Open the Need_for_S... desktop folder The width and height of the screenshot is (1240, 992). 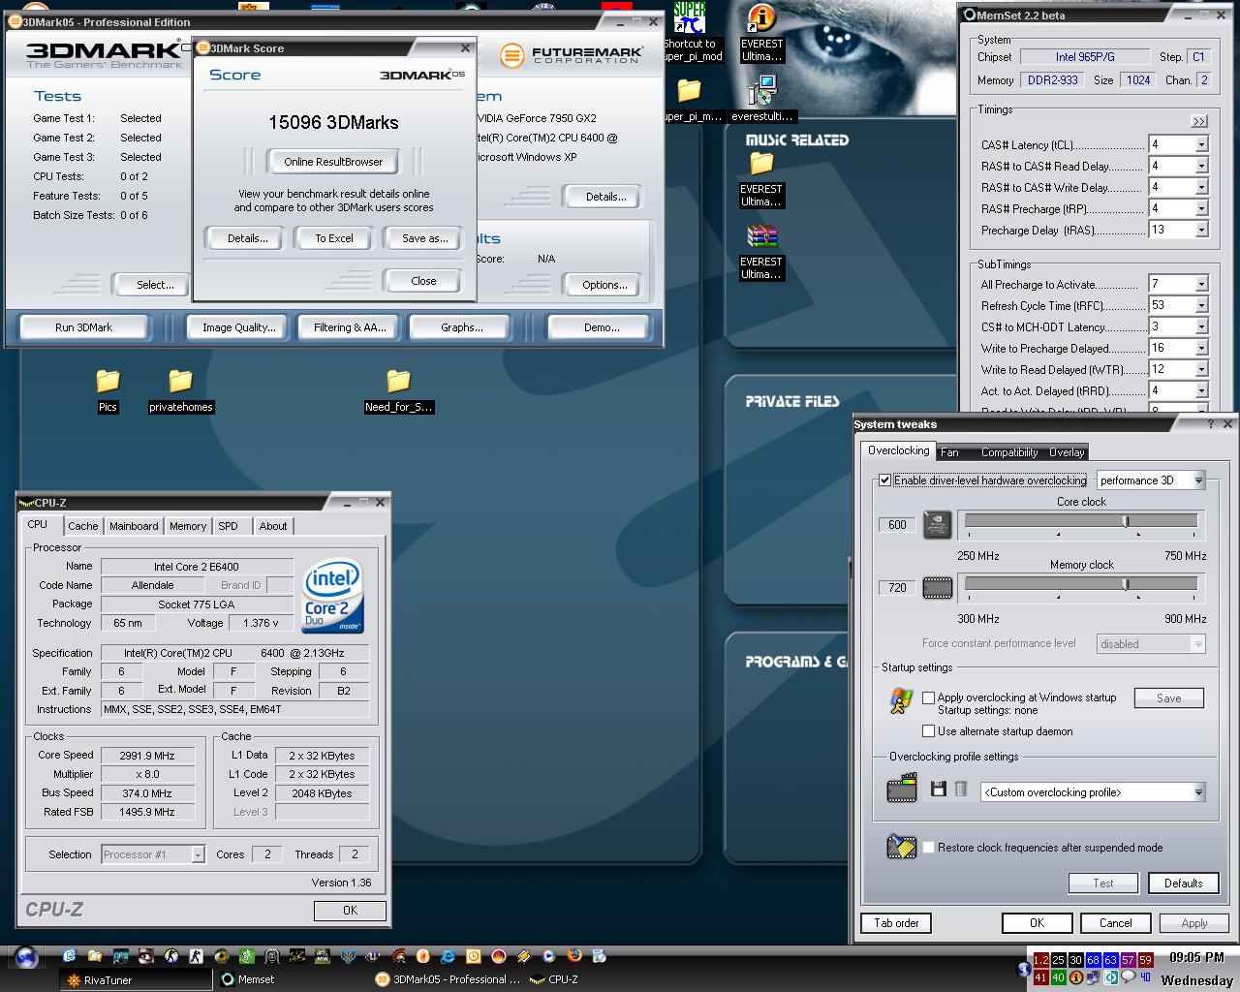(x=398, y=383)
